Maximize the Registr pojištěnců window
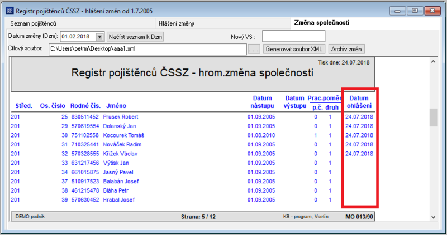 (x=415, y=11)
